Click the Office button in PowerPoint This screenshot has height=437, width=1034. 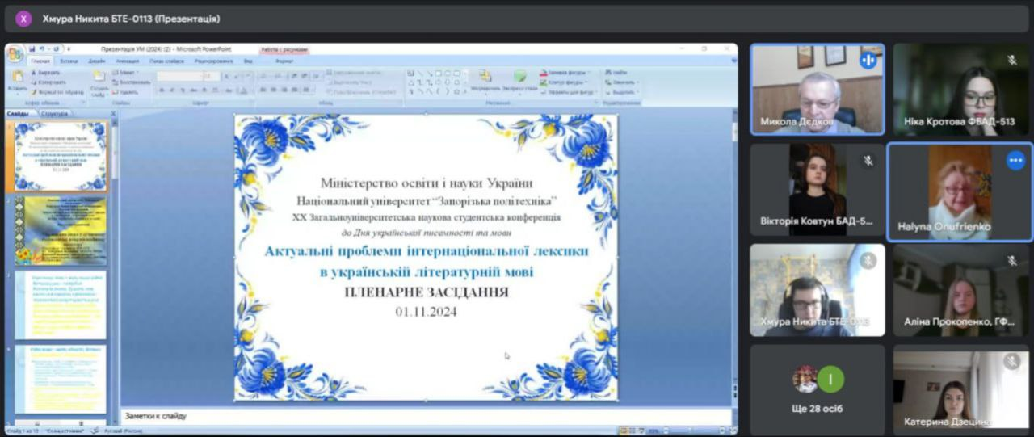(15, 55)
